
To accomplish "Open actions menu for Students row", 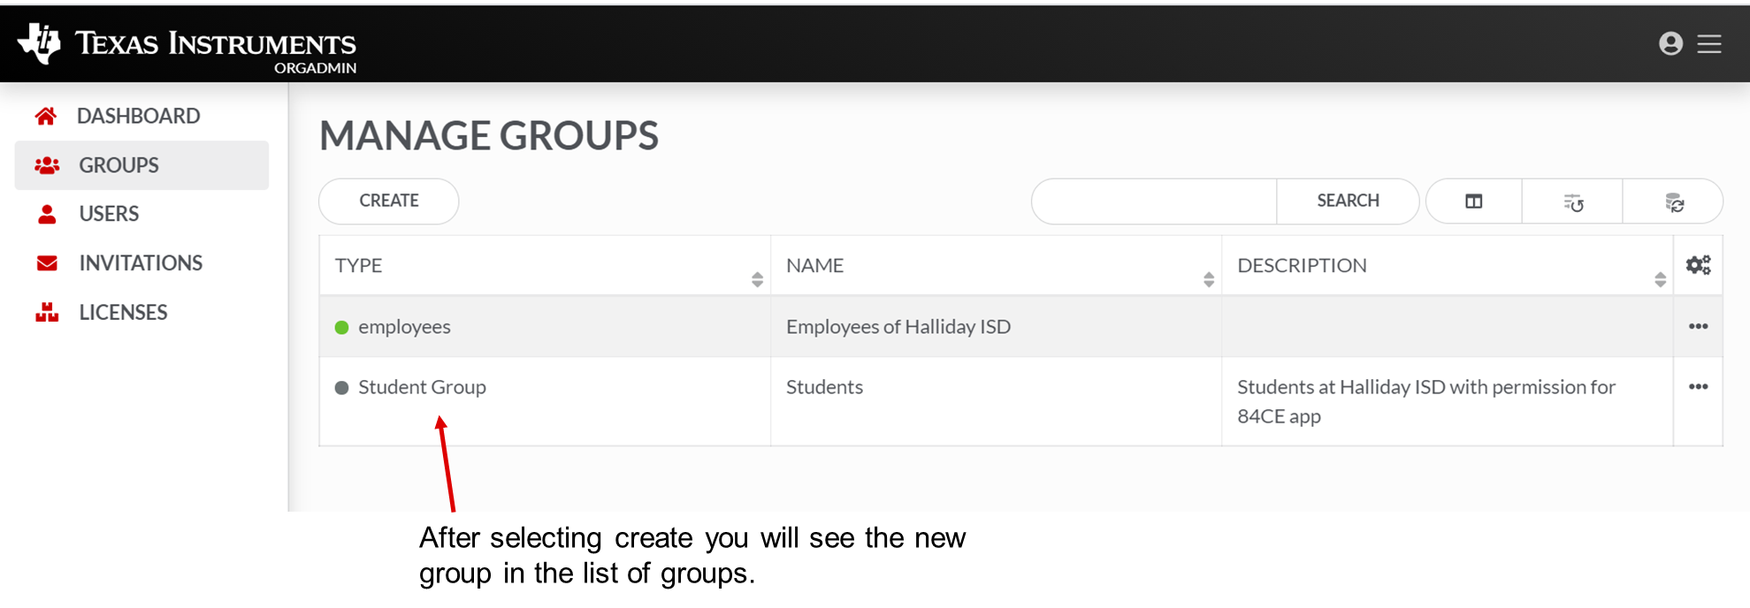I will pyautogui.click(x=1698, y=387).
